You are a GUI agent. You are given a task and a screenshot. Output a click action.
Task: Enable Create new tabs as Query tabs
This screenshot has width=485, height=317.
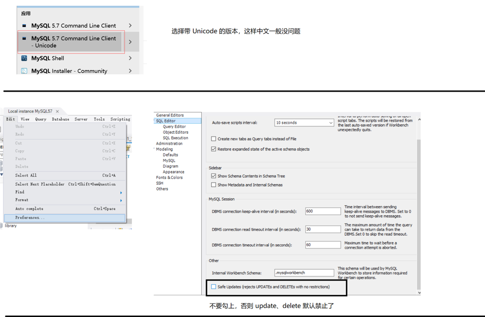(214, 139)
